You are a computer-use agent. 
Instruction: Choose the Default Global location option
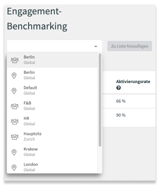[x=52, y=91]
